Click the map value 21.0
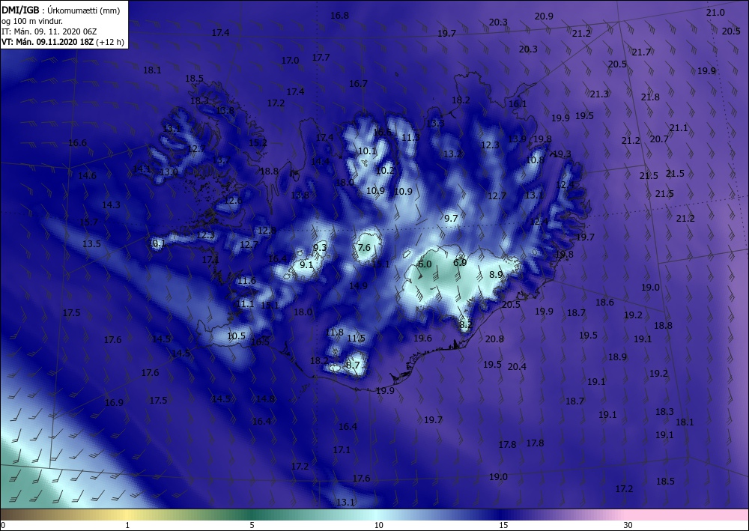This screenshot has height=531, width=749. pyautogui.click(x=715, y=13)
